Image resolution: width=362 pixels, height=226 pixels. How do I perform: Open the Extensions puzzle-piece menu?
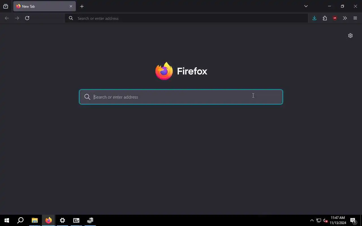325,18
